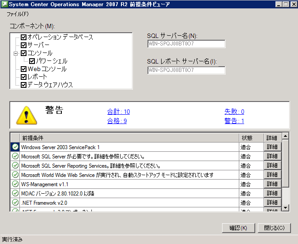
Task: Click the 確認(K) button
Action: [x=238, y=228]
